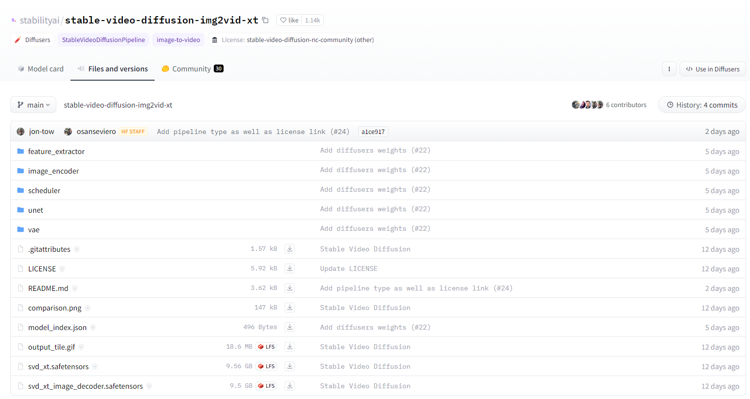Image resolution: width=750 pixels, height=399 pixels.
Task: Click the folder icon of the vae row
Action: point(21,229)
